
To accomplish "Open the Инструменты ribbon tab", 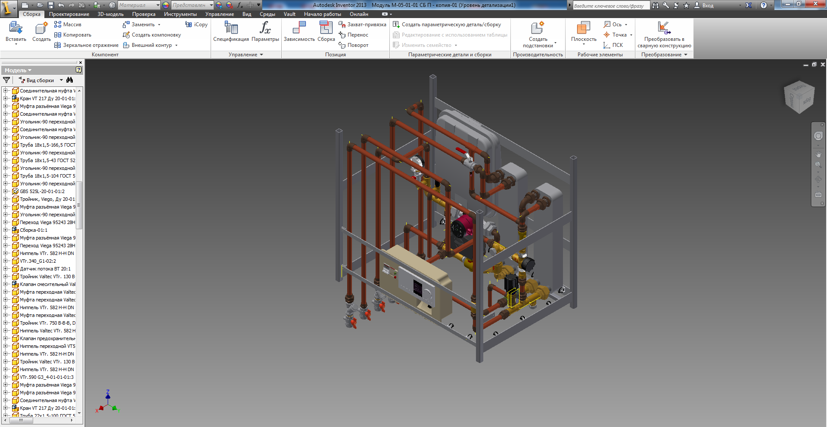I will 180,14.
